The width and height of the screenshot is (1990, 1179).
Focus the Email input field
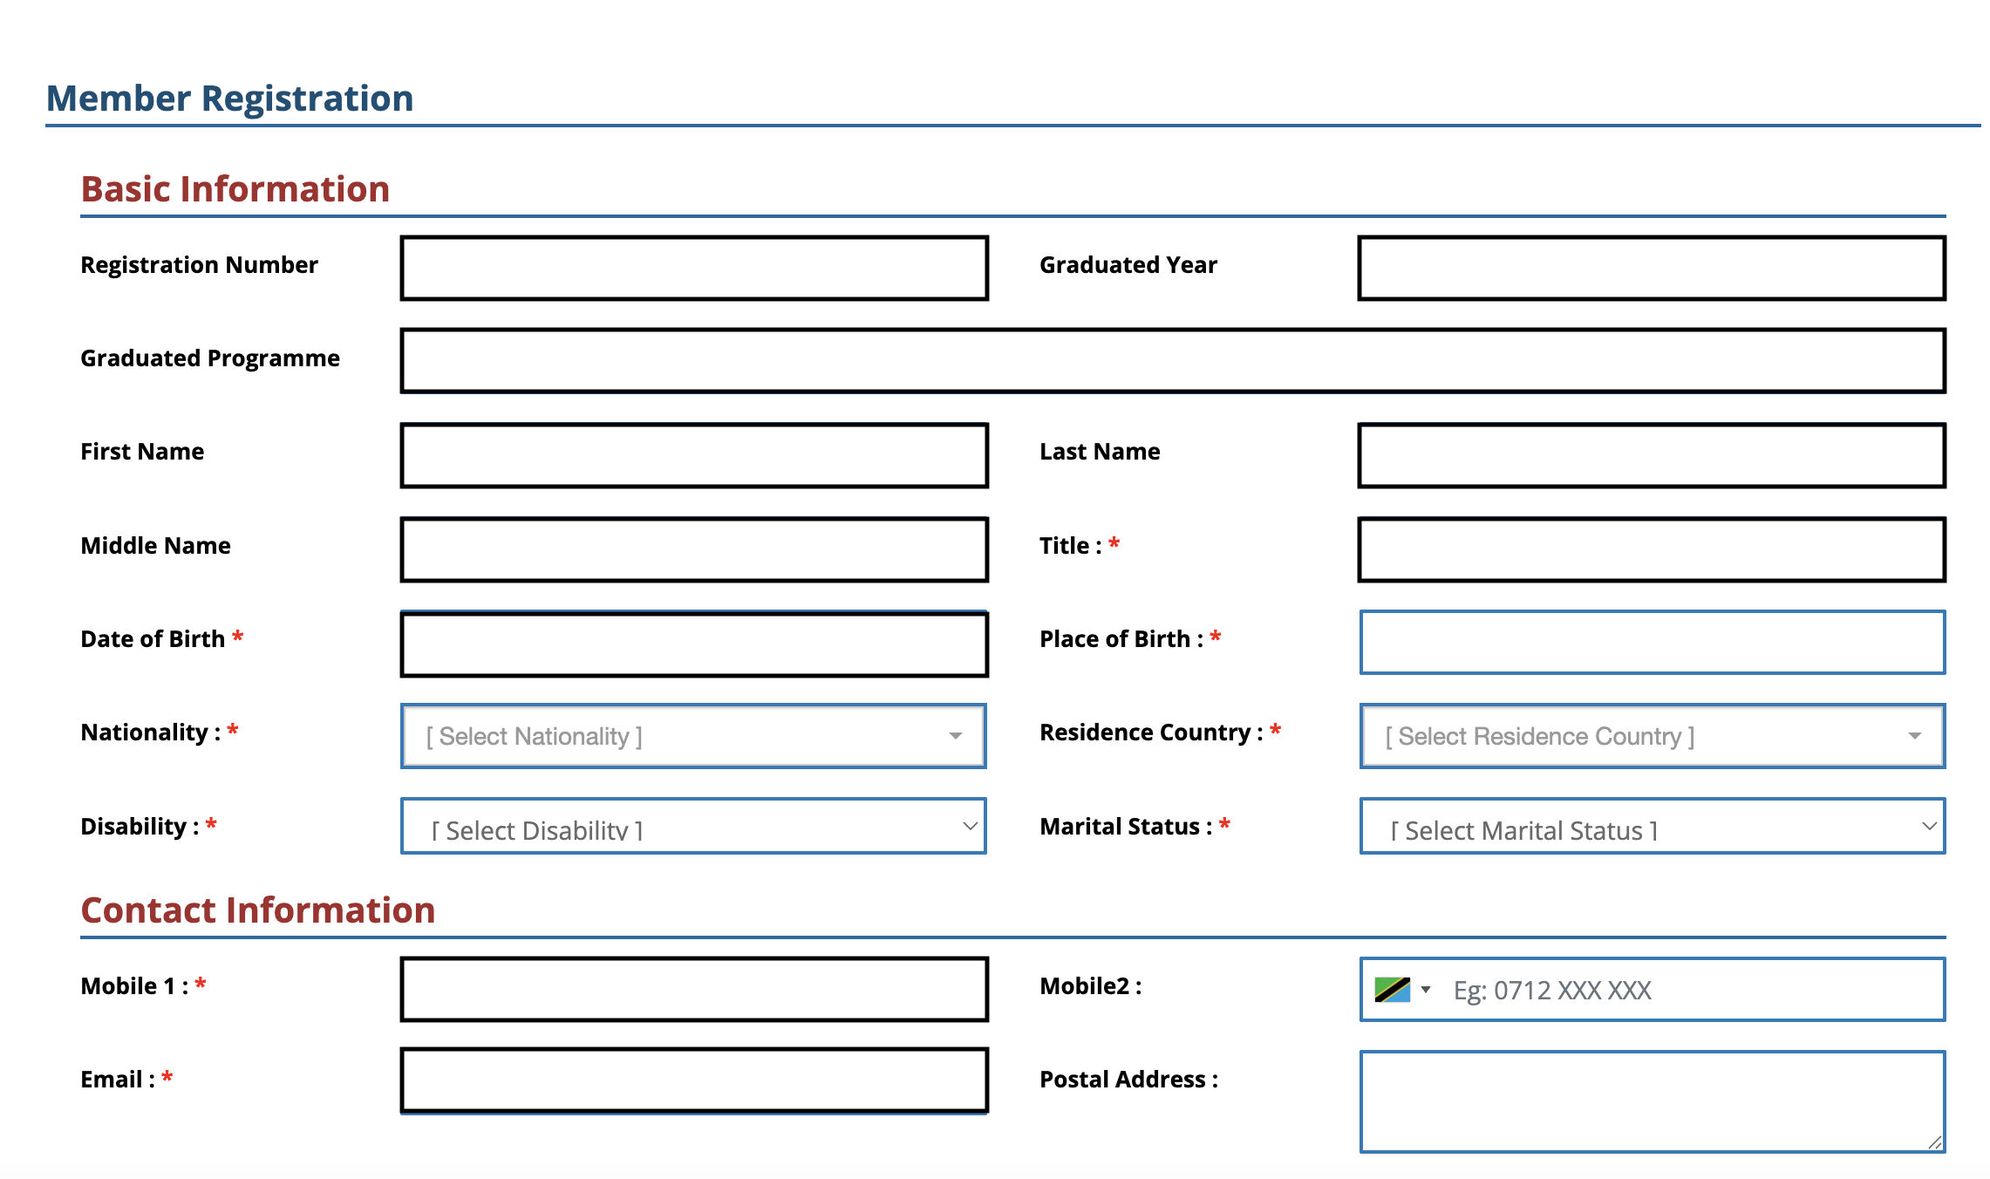click(x=693, y=1080)
